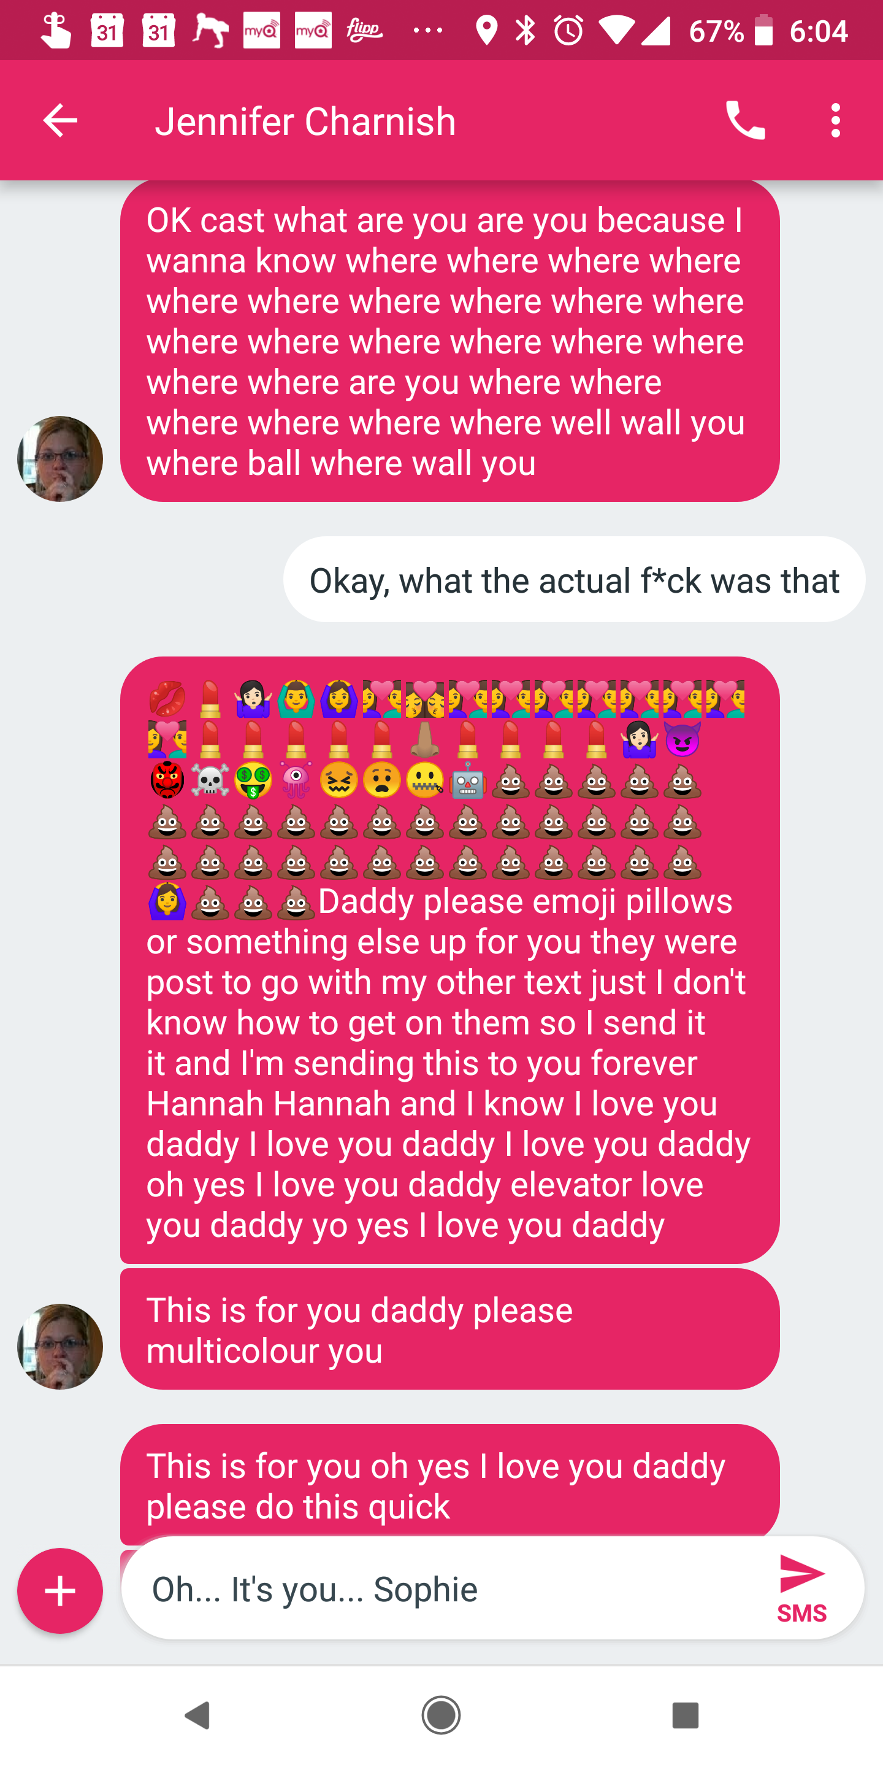Open the three-dot overflow menu
883x1767 pixels.
coord(835,121)
